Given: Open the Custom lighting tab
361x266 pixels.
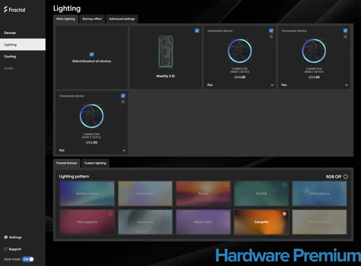Looking at the screenshot, I should click(x=95, y=163).
